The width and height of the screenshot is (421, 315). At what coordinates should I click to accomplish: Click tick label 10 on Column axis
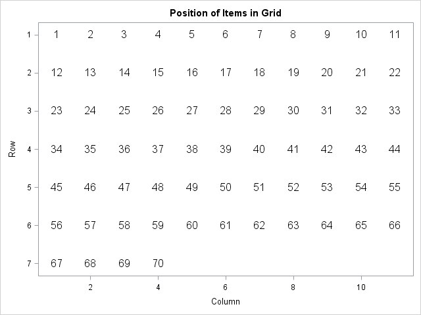pos(361,287)
